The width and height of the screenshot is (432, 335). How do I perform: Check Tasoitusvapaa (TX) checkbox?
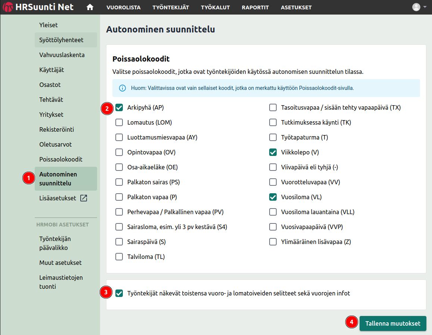point(273,108)
